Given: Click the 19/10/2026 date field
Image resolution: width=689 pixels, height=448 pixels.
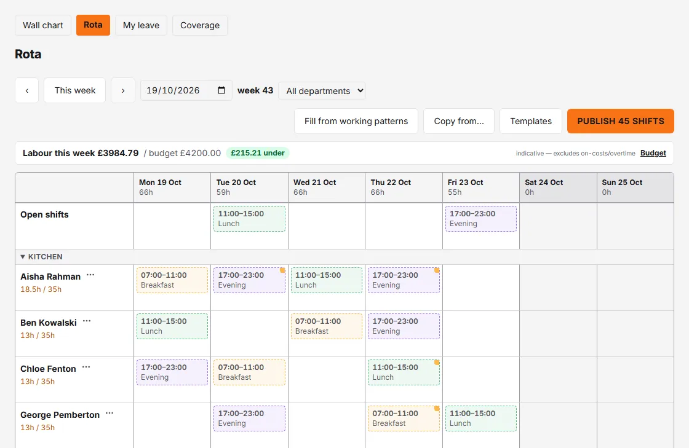Looking at the screenshot, I should click(186, 90).
